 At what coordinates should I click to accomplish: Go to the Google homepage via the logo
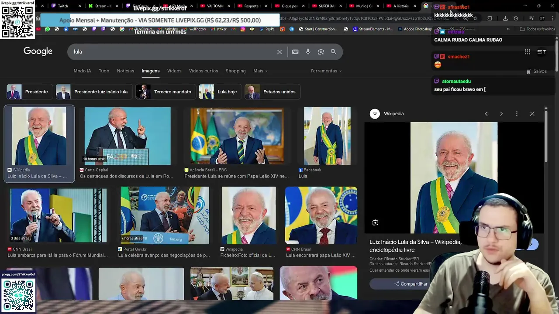[38, 51]
